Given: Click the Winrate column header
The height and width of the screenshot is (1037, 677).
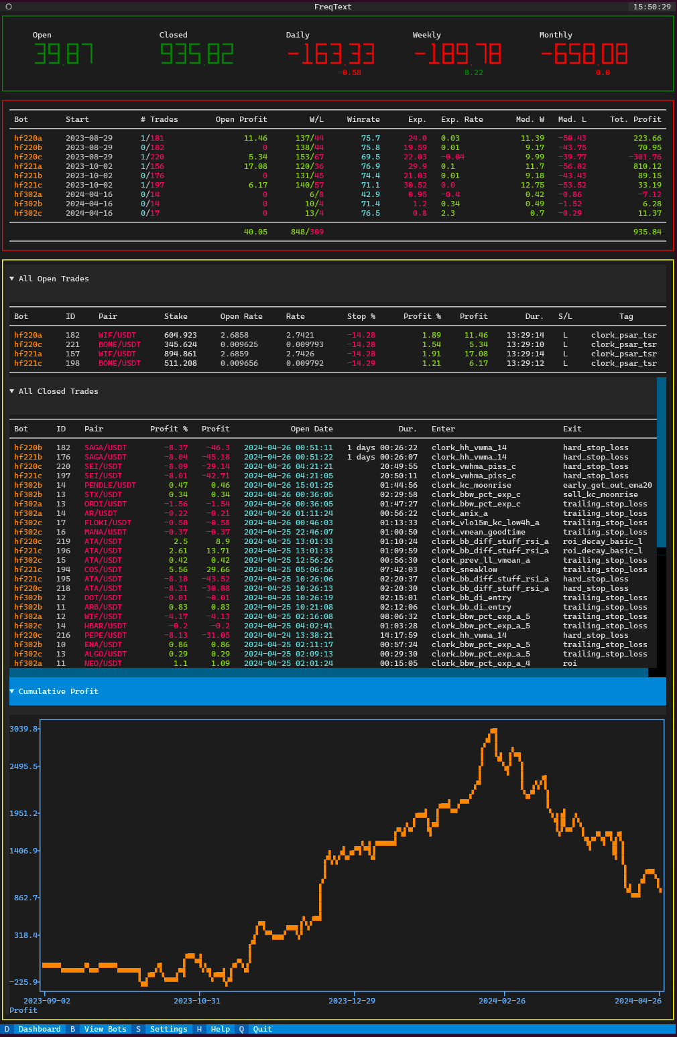Looking at the screenshot, I should pyautogui.click(x=363, y=119).
